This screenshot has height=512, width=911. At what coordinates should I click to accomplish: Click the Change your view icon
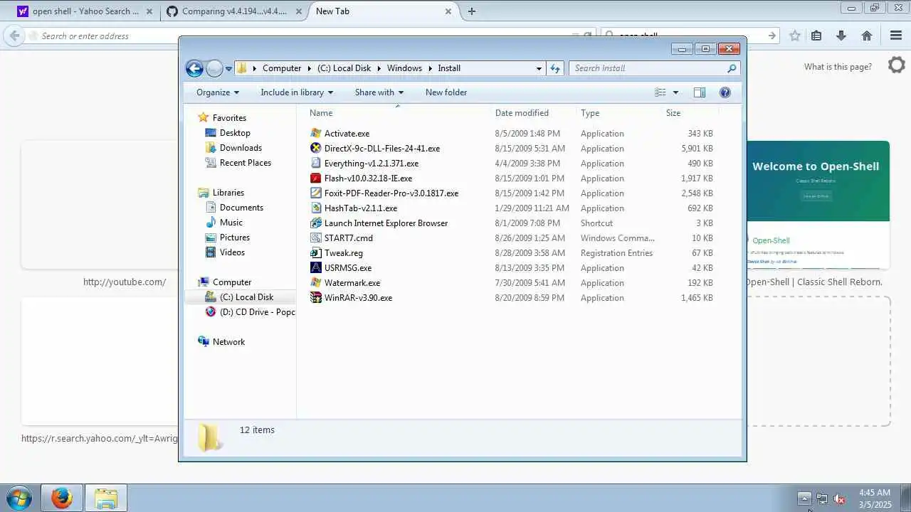coord(660,92)
